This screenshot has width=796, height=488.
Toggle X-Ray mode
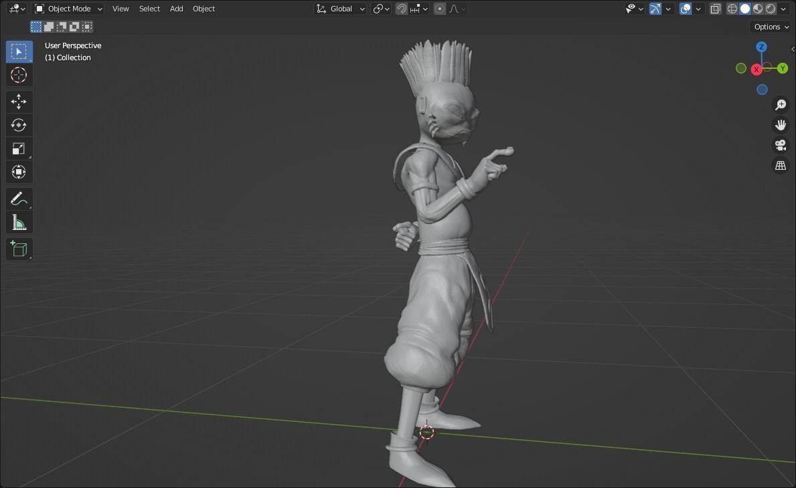coord(715,9)
